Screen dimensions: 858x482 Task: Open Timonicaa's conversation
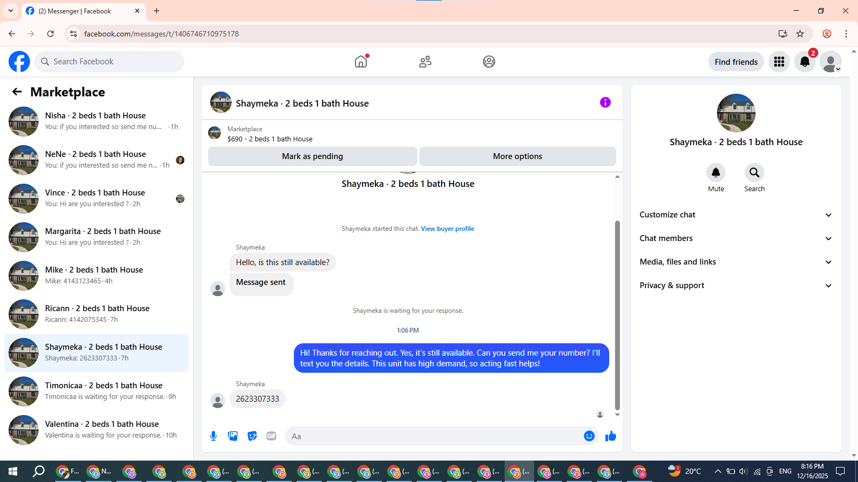click(x=97, y=391)
